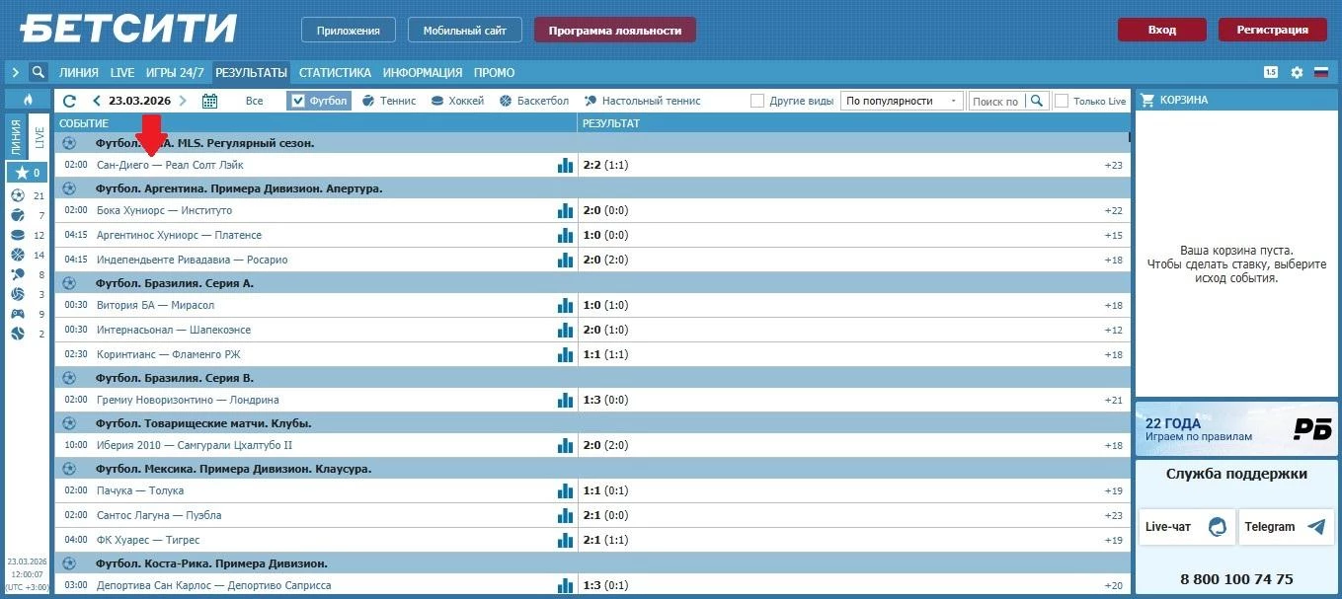Open statistics chart for Аргентинос Хуниорс — Платенсе
Screen dimensions: 1342x599
(565, 235)
